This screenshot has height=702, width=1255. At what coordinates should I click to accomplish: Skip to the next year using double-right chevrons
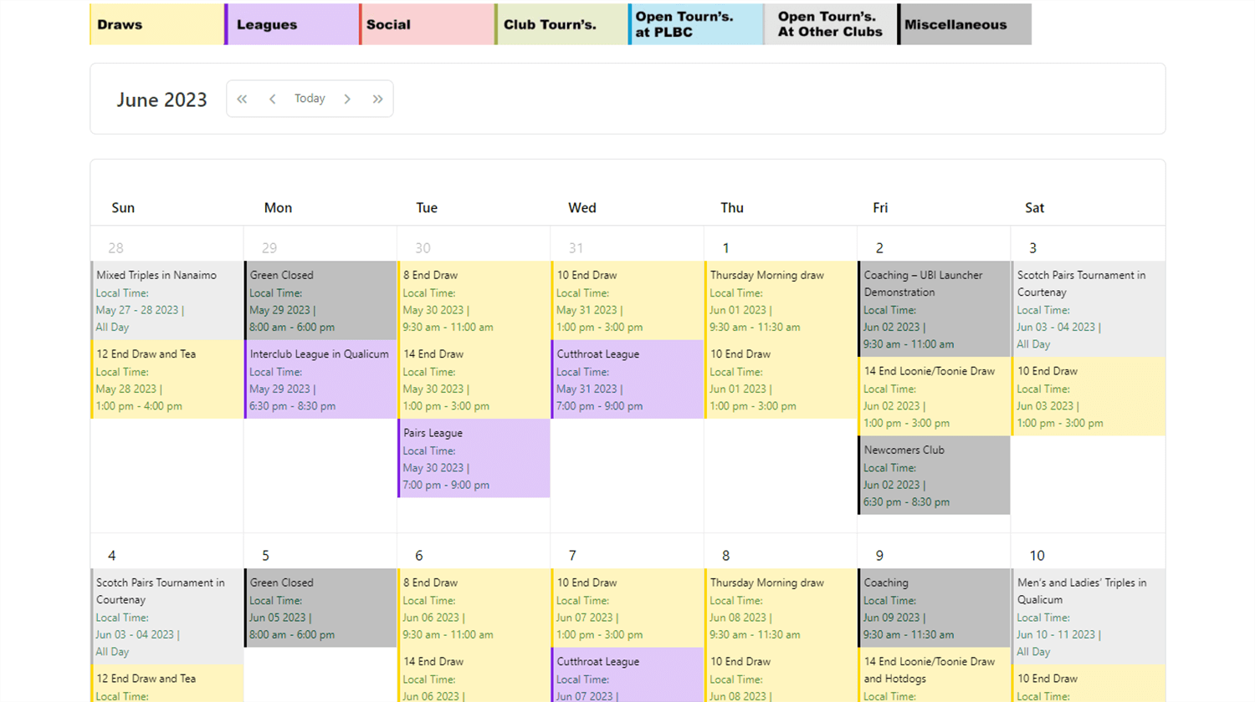click(x=378, y=99)
